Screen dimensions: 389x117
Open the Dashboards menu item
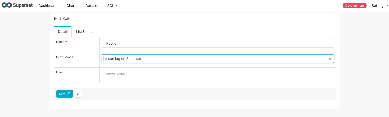point(48,6)
